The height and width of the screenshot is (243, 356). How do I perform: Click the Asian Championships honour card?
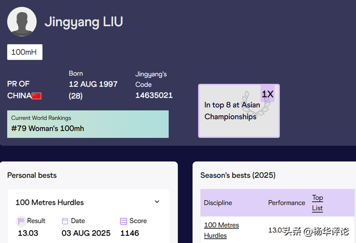[239, 111]
